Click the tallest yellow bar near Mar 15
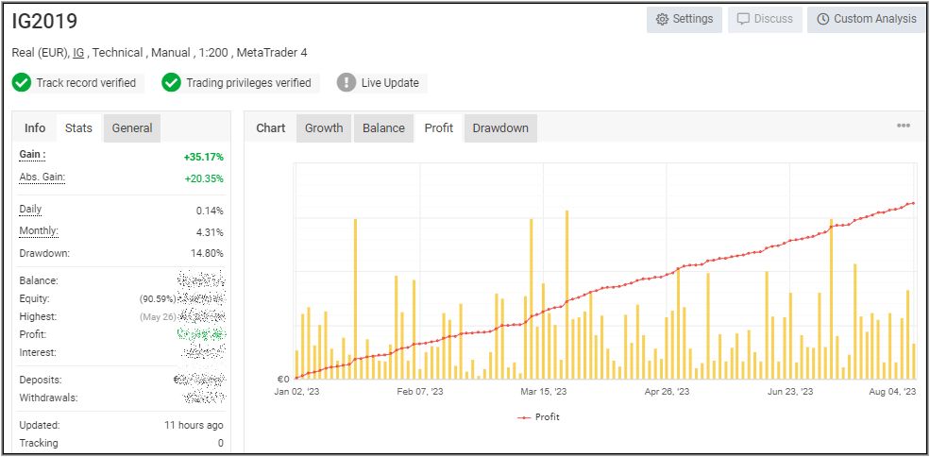 [x=566, y=293]
